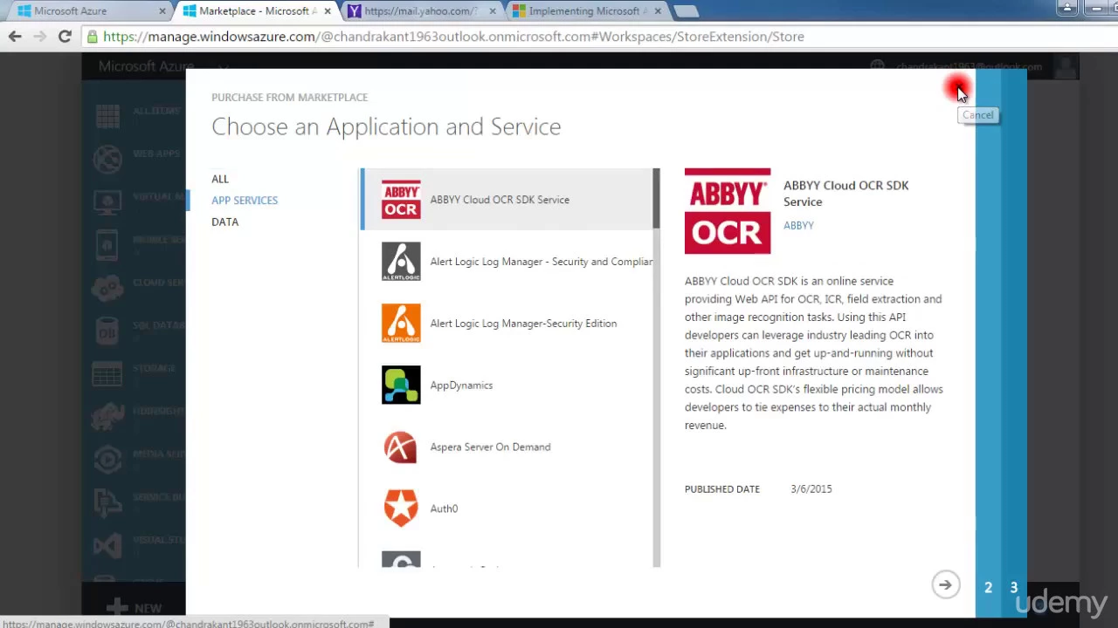
Task: Filter by APP SERVICES category
Action: coord(245,201)
